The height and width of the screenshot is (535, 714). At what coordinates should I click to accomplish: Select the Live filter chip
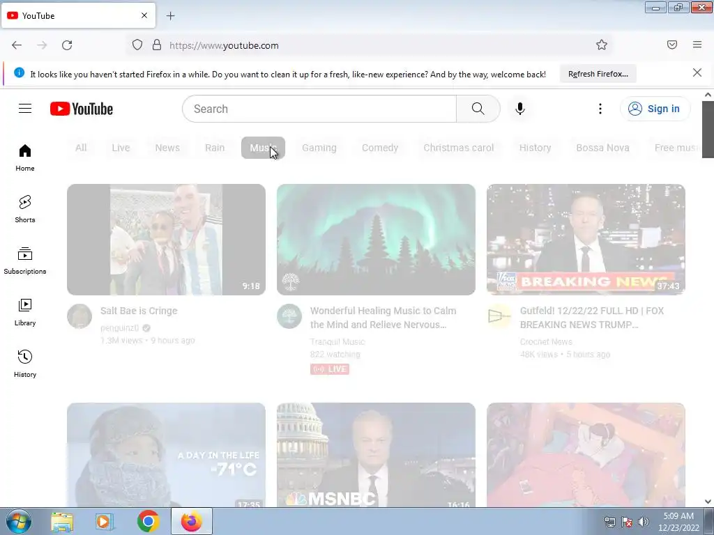click(121, 148)
